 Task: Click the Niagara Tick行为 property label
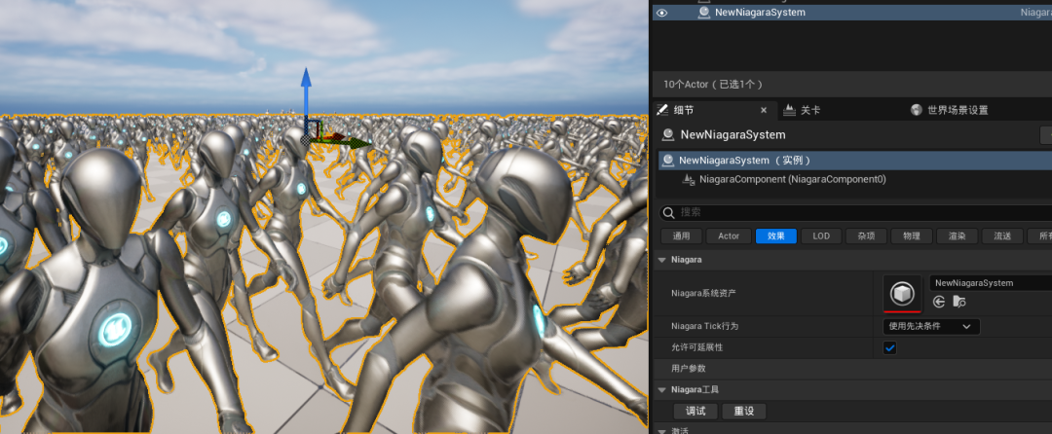click(x=704, y=326)
